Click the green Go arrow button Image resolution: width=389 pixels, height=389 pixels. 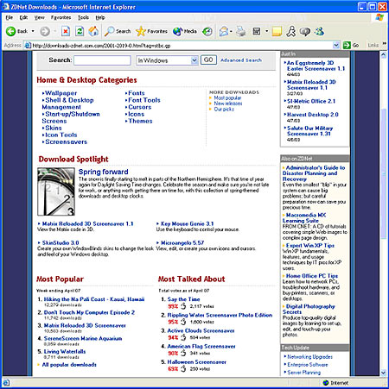point(347,45)
